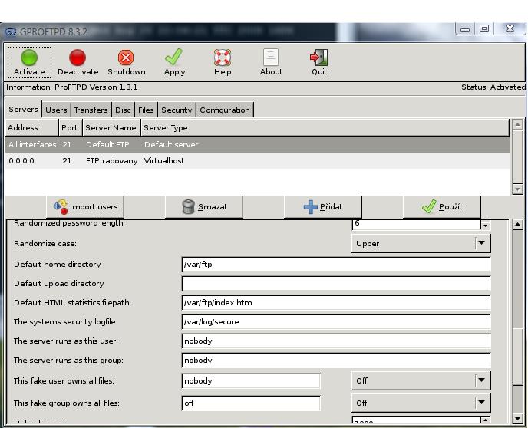Sort by Address column header
Image resolution: width=528 pixels, height=428 pixels.
click(x=32, y=127)
